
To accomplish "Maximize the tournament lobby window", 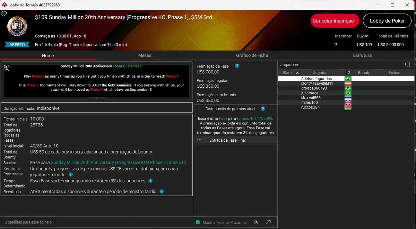I will (392, 5).
